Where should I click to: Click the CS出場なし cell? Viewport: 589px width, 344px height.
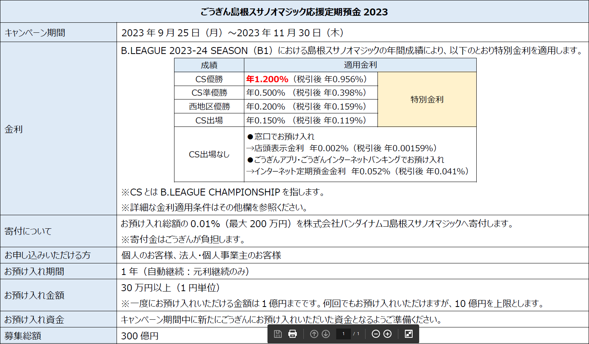209,154
